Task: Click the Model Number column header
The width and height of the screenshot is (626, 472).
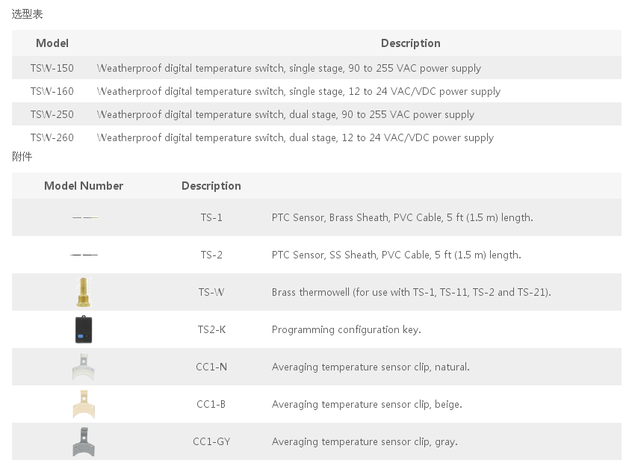Action: [x=84, y=186]
